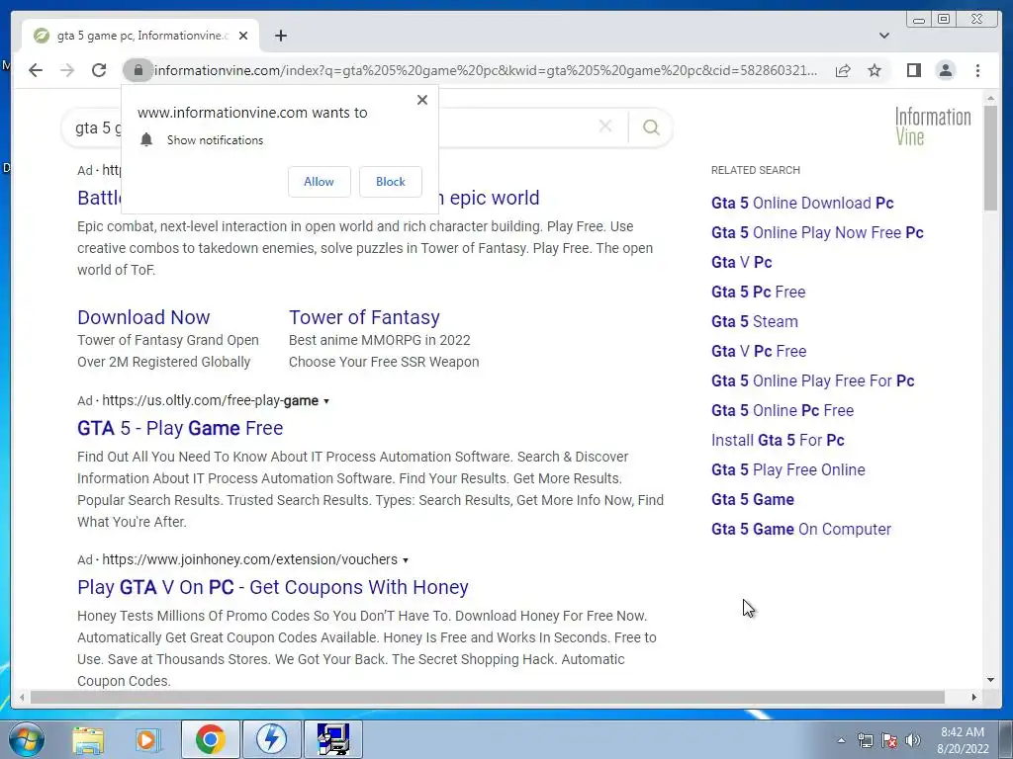Dismiss the notification permission popup
This screenshot has width=1013, height=759.
click(x=421, y=100)
